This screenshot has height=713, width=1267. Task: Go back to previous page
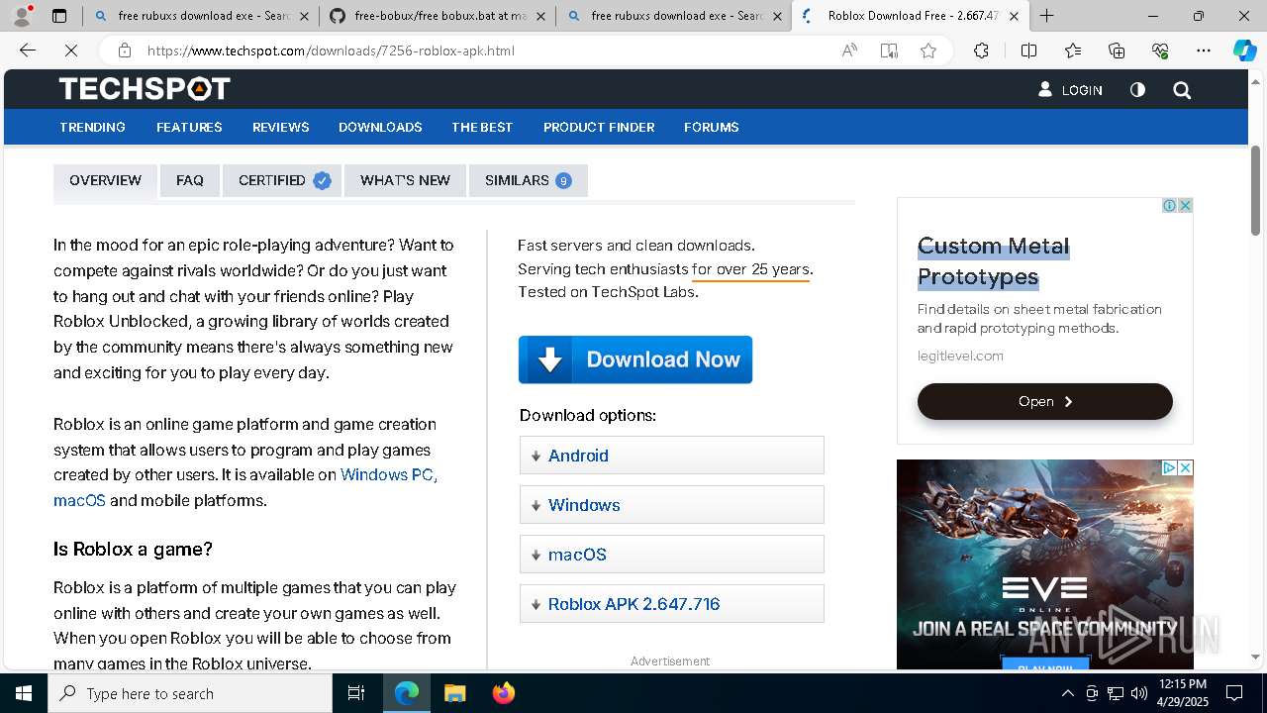28,51
